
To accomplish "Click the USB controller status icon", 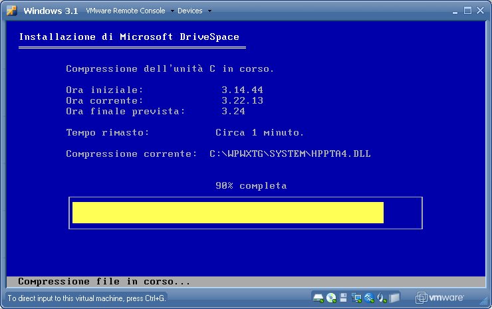I will pos(369,298).
